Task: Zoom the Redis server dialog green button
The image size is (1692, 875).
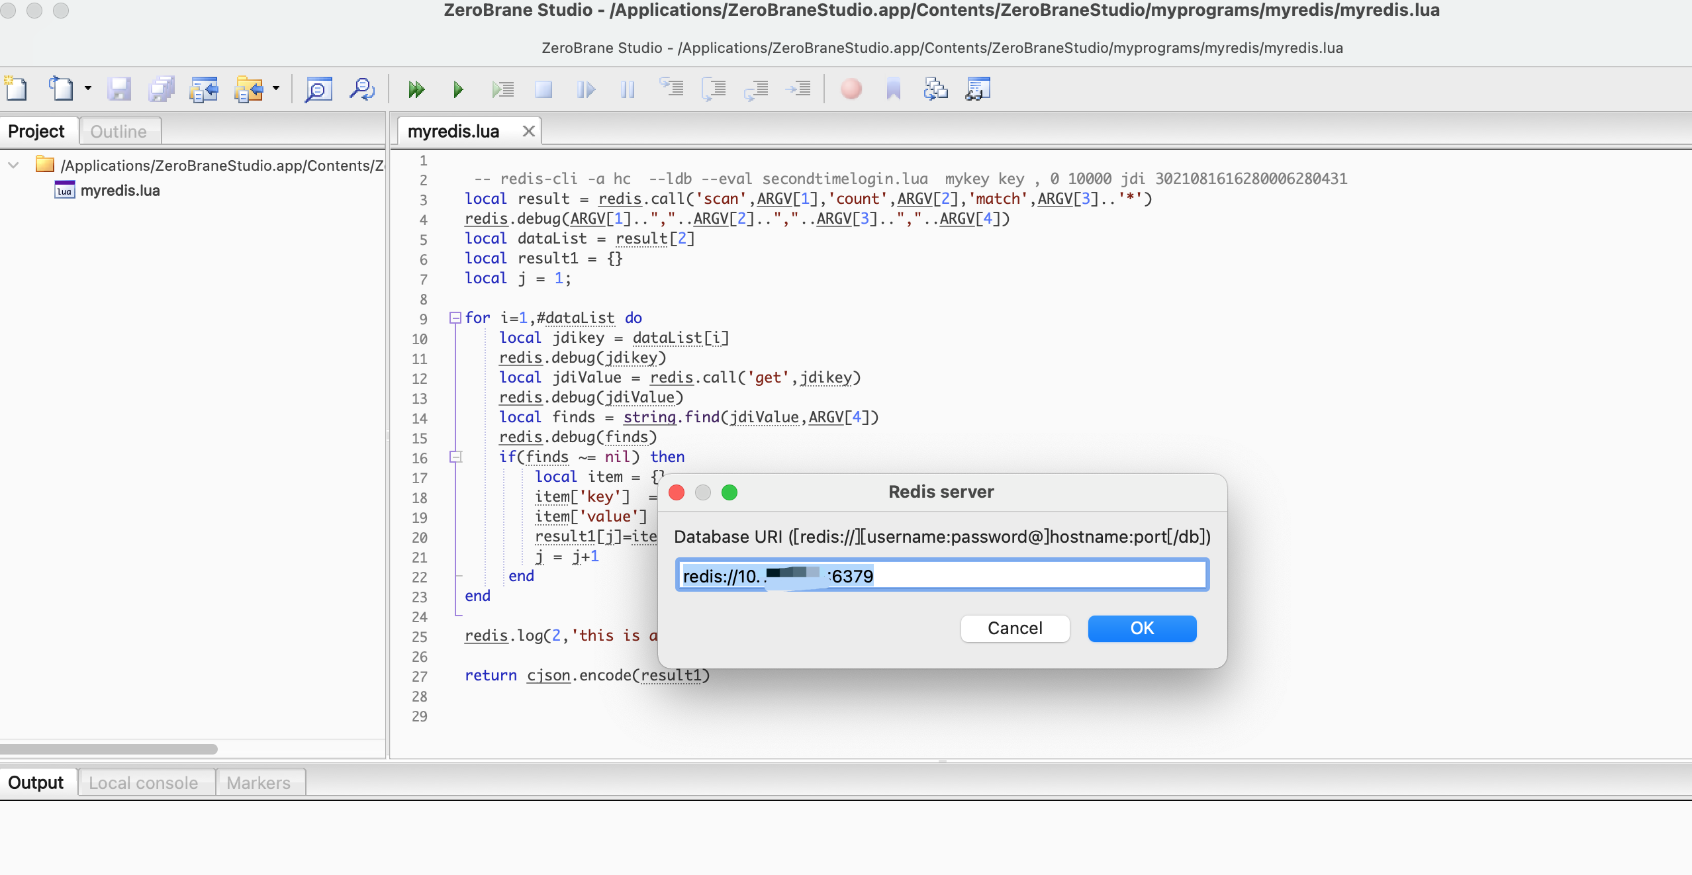Action: [x=729, y=492]
